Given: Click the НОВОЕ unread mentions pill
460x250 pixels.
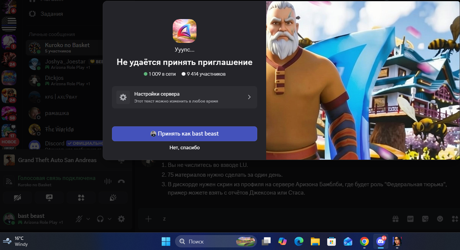Looking at the screenshot, I should [9, 142].
